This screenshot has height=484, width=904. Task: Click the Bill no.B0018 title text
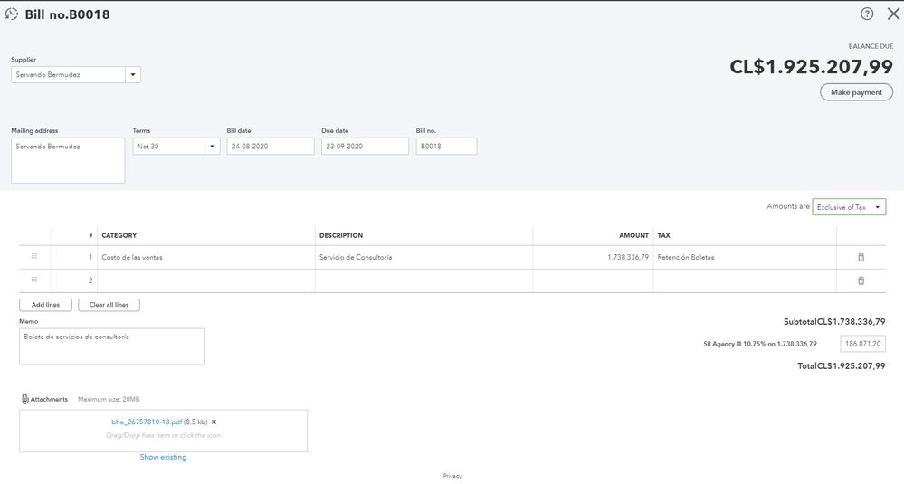point(68,14)
